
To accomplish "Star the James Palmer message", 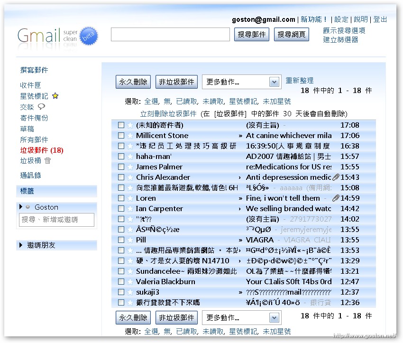I will point(130,167).
